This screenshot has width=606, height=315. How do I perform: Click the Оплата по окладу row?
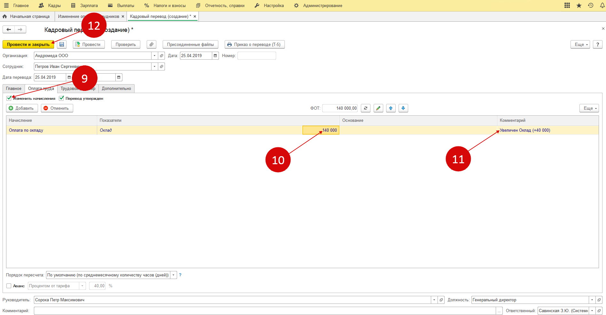(302, 130)
